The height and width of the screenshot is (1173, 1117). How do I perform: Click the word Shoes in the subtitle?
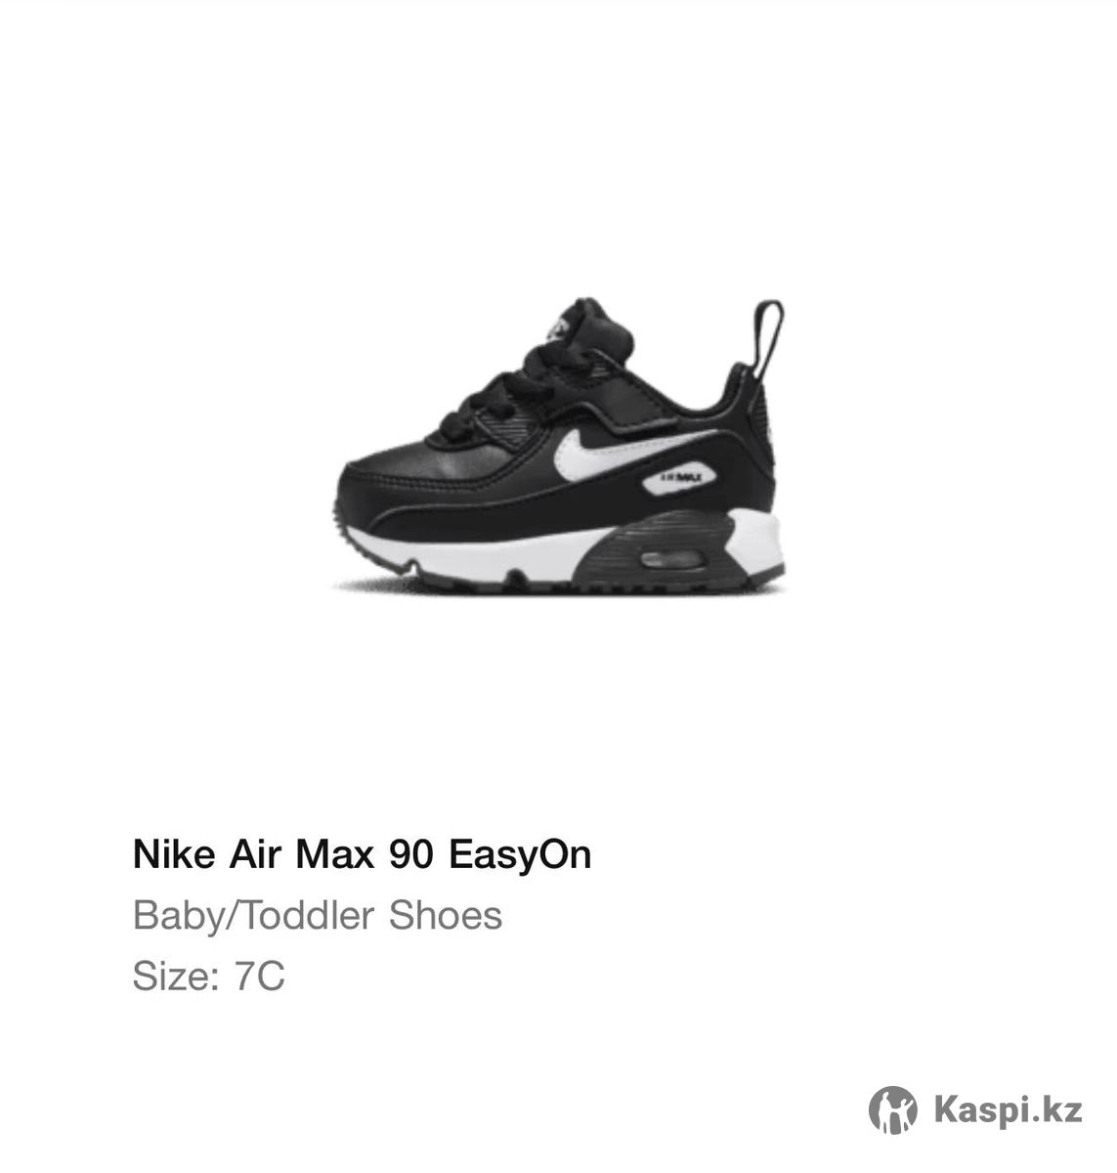pos(446,916)
